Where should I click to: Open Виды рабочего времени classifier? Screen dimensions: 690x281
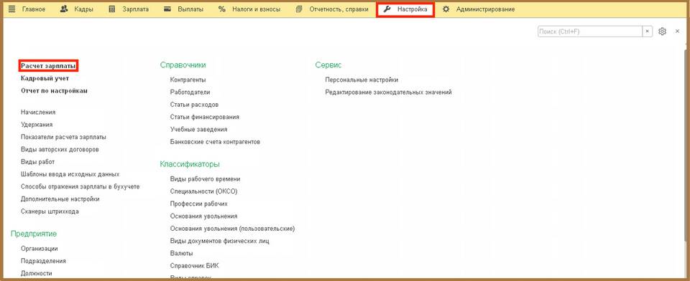205,179
